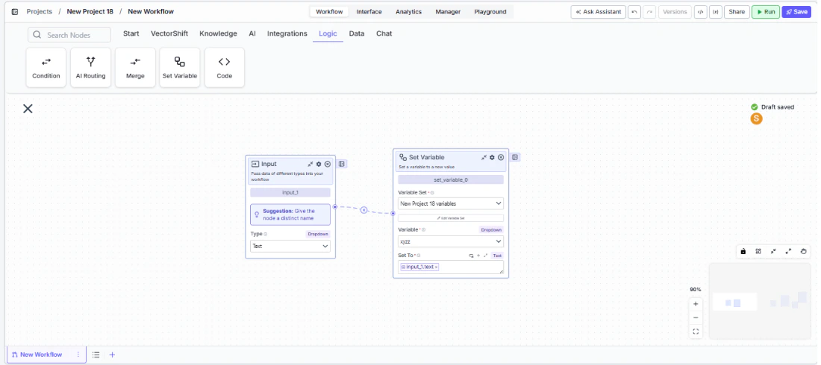Open the workflow list icon in bottom bar
The image size is (821, 365).
click(x=96, y=355)
